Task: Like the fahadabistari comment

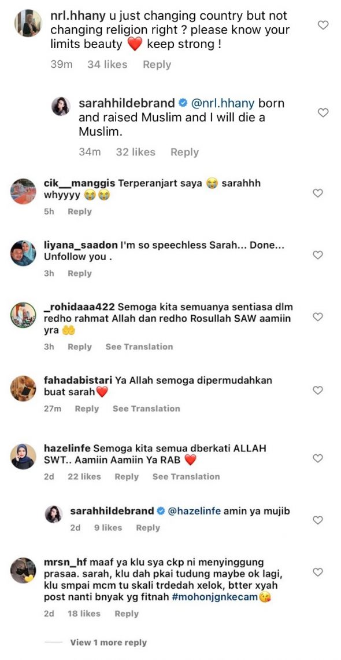Action: point(318,391)
